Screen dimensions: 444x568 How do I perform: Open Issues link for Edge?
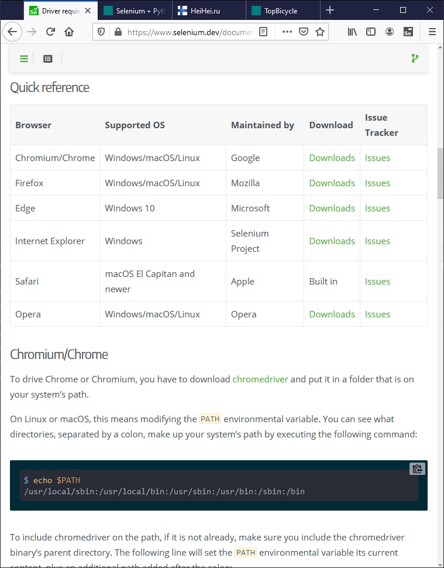tap(377, 208)
